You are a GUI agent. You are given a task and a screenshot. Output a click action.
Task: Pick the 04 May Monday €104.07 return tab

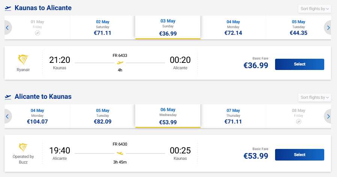[x=37, y=116]
